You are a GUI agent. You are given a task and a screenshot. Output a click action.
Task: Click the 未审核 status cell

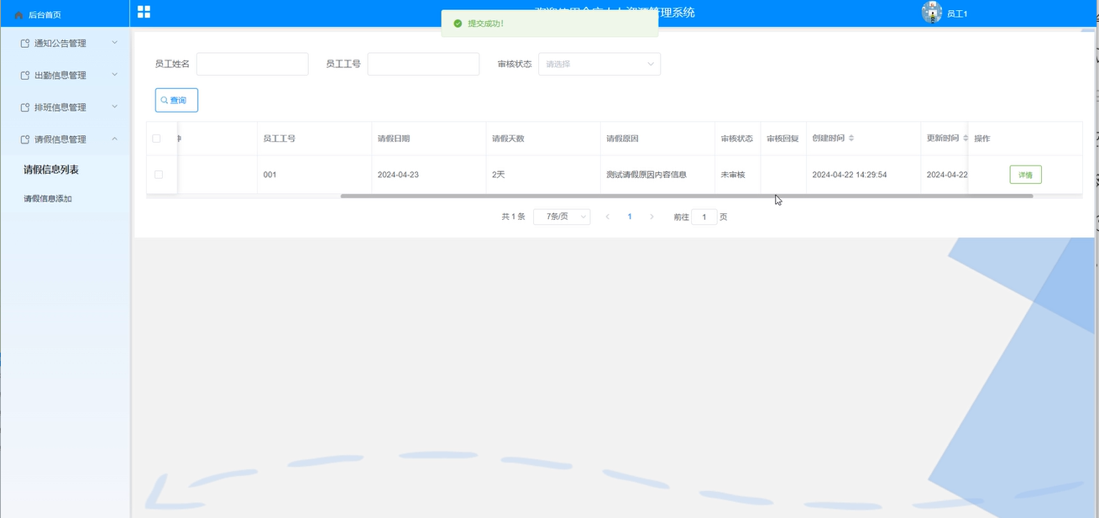pos(733,175)
